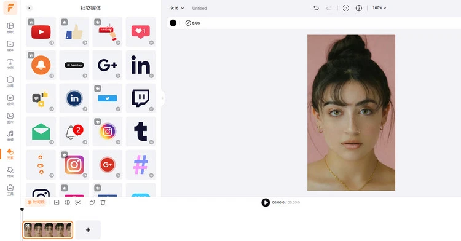Undo the last action

pos(316,8)
